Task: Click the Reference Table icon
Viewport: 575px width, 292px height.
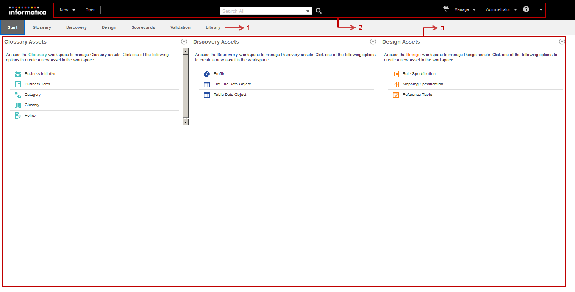Action: point(396,95)
